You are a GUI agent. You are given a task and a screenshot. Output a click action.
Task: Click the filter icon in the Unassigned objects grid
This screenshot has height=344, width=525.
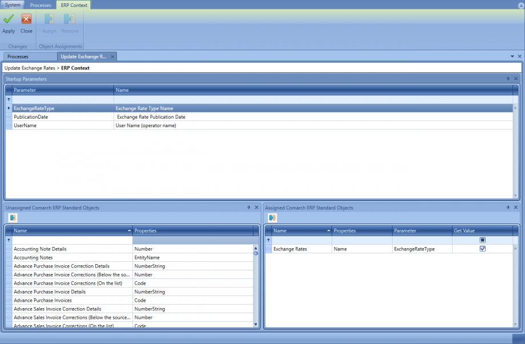tap(7, 240)
